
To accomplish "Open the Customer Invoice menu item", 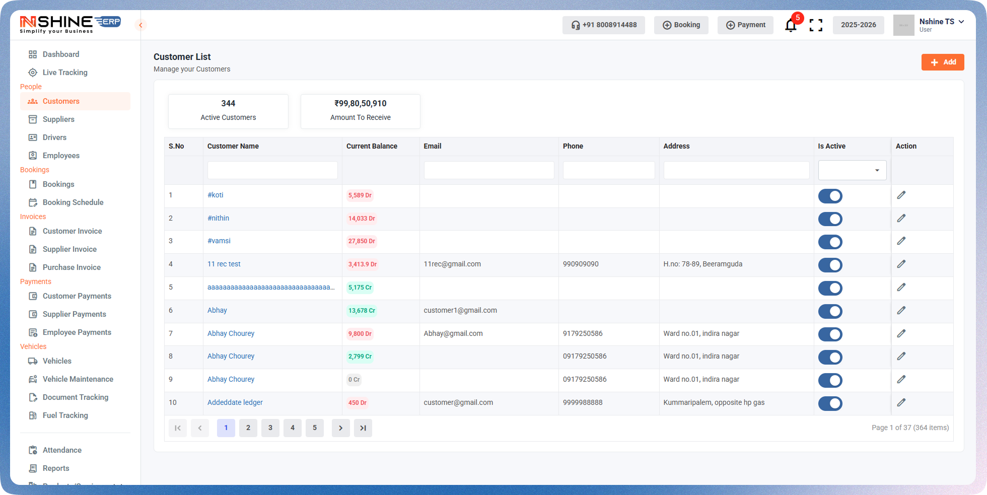I will [x=73, y=231].
